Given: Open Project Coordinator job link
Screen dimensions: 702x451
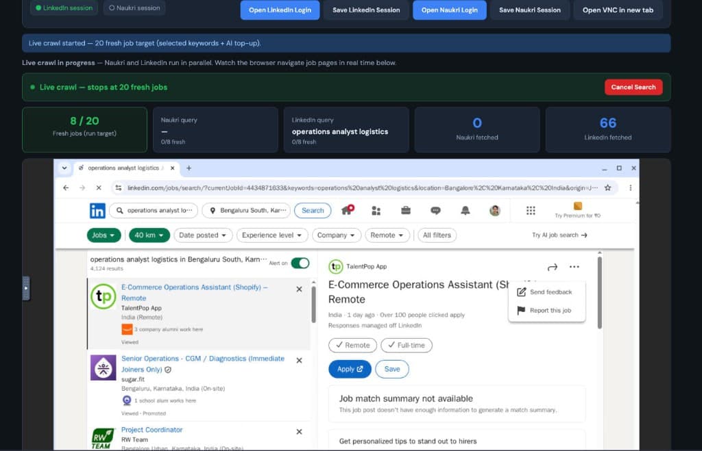Looking at the screenshot, I should (x=152, y=430).
